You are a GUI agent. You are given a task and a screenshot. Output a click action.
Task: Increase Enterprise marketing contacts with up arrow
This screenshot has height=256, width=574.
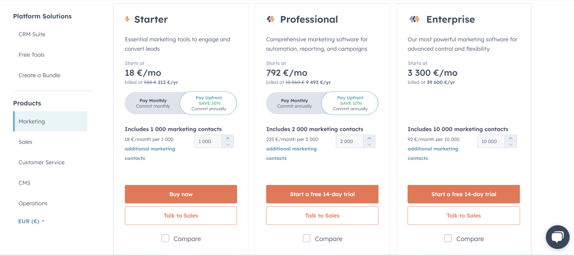511,139
